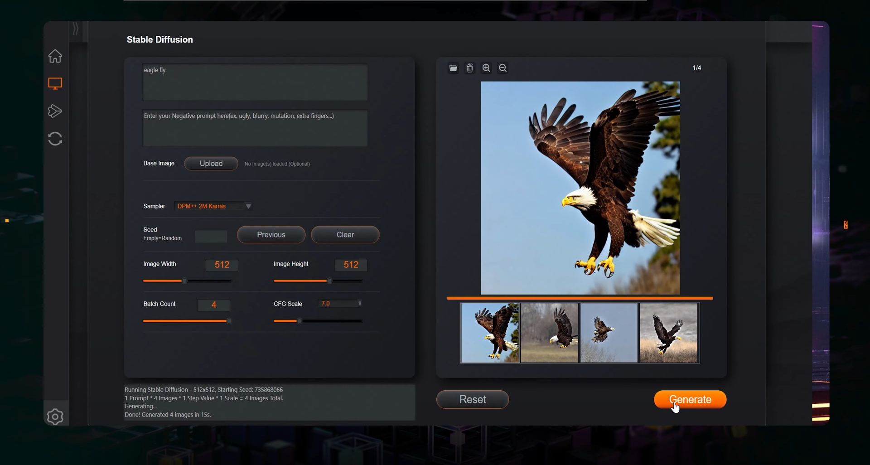This screenshot has width=870, height=465.
Task: Select the second eagle thumbnail
Action: coord(549,333)
